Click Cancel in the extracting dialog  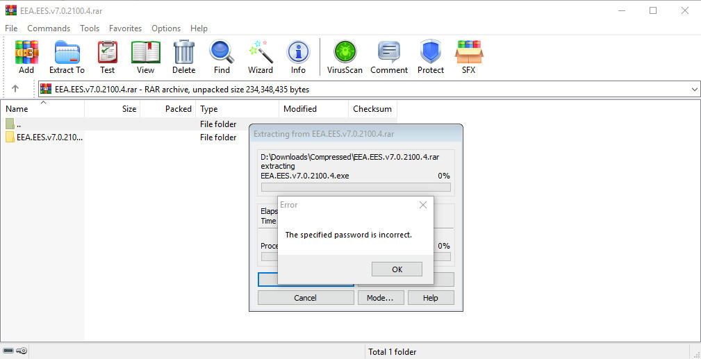[306, 298]
